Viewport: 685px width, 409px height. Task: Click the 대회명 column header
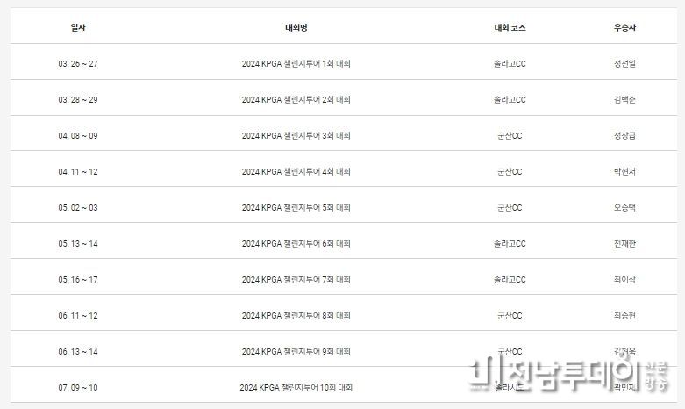pyautogui.click(x=296, y=27)
